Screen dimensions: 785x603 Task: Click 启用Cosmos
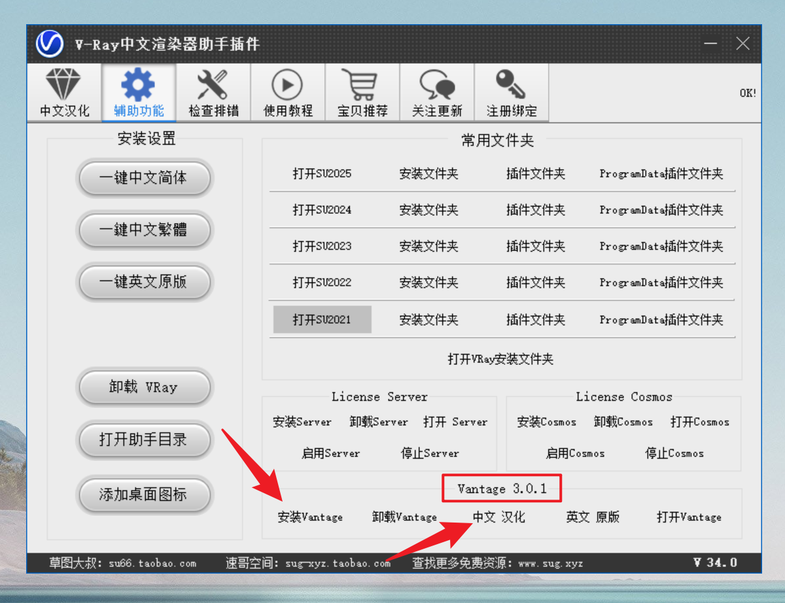[x=576, y=453]
